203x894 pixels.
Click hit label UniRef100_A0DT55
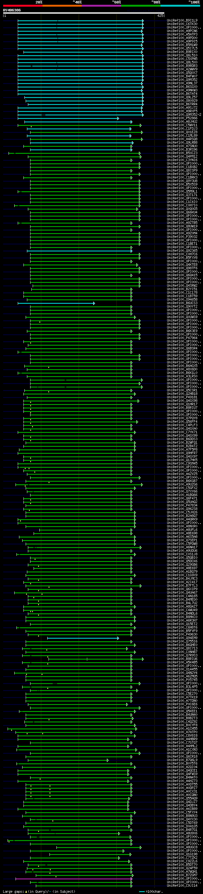pos(182,784)
